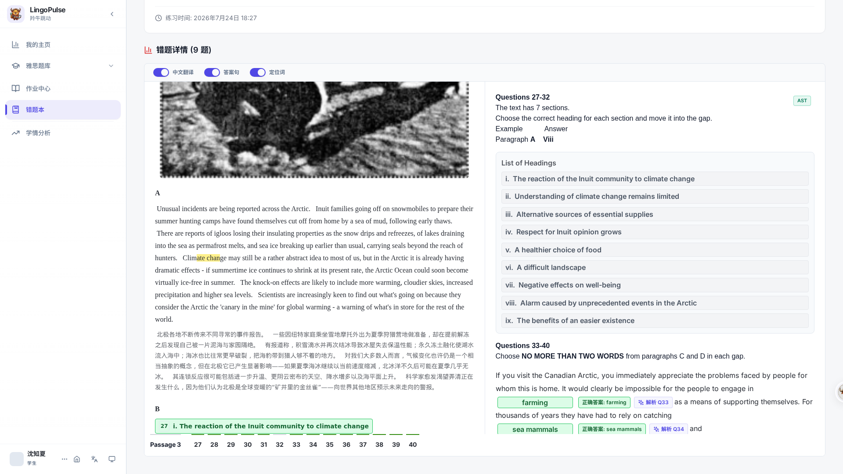Click the 作业中心 open book icon
This screenshot has width=843, height=474.
coord(16,89)
